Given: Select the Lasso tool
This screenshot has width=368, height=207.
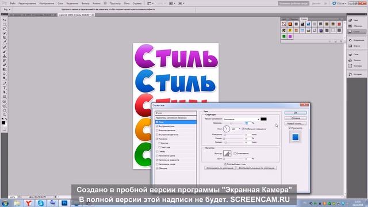Looking at the screenshot, I should [4, 29].
